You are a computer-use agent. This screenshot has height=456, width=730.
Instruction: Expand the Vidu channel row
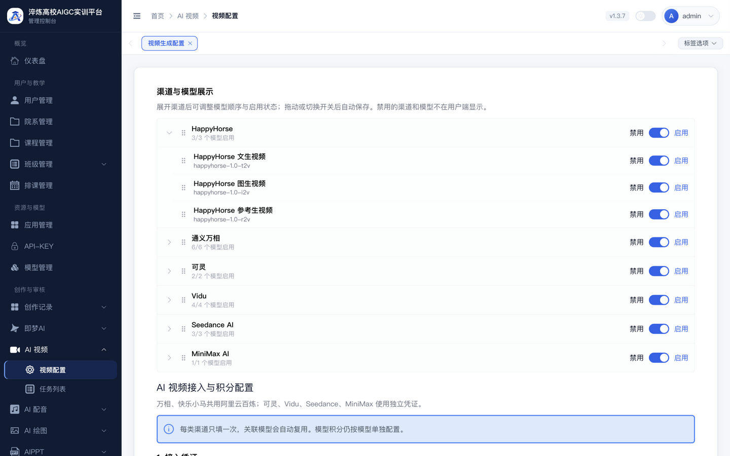pyautogui.click(x=169, y=300)
